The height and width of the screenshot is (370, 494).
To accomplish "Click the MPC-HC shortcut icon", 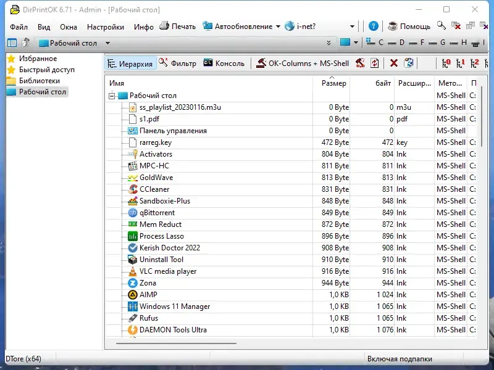I will tap(133, 166).
